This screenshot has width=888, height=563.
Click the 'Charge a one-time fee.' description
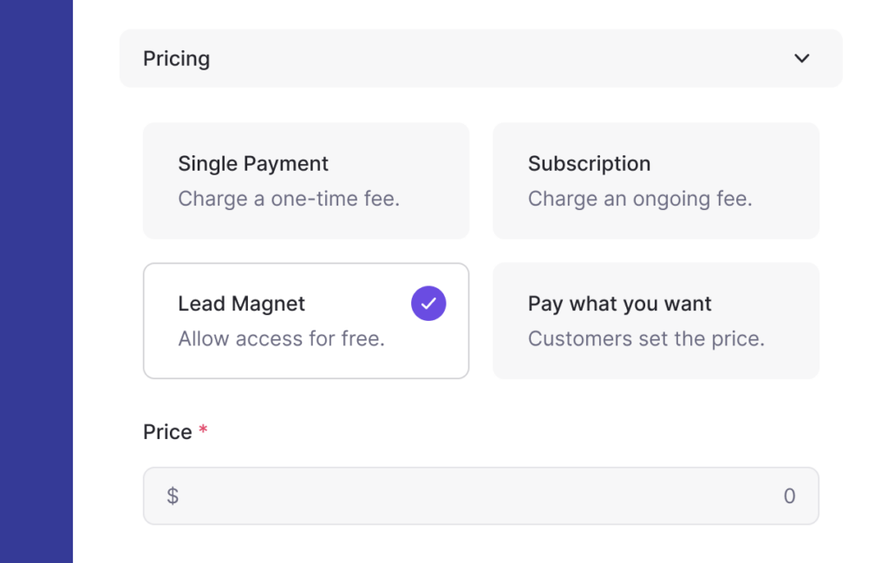(289, 199)
